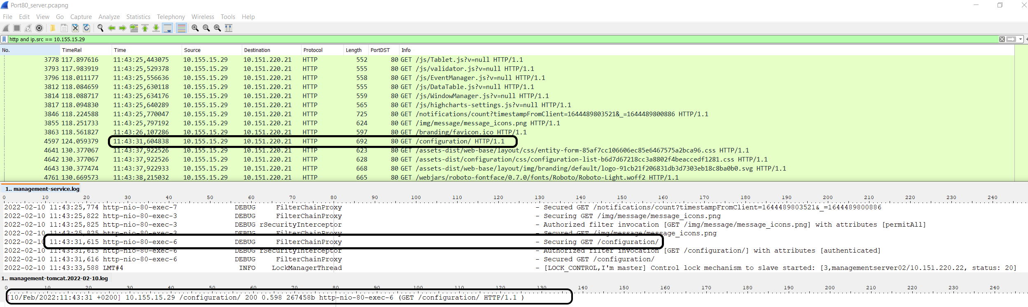Open the display filter bookmark menu
Viewport: 1028px width, 307px height.
[4, 39]
